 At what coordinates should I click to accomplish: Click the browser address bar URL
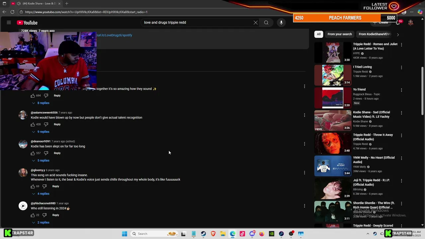click(86, 12)
